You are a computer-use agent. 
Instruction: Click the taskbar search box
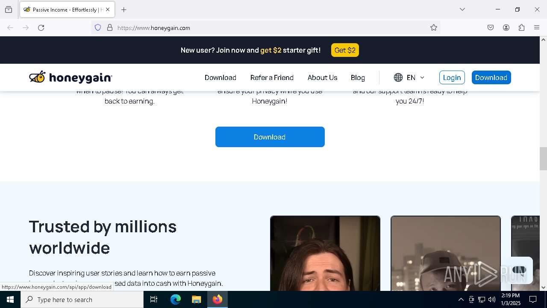[x=82, y=299]
